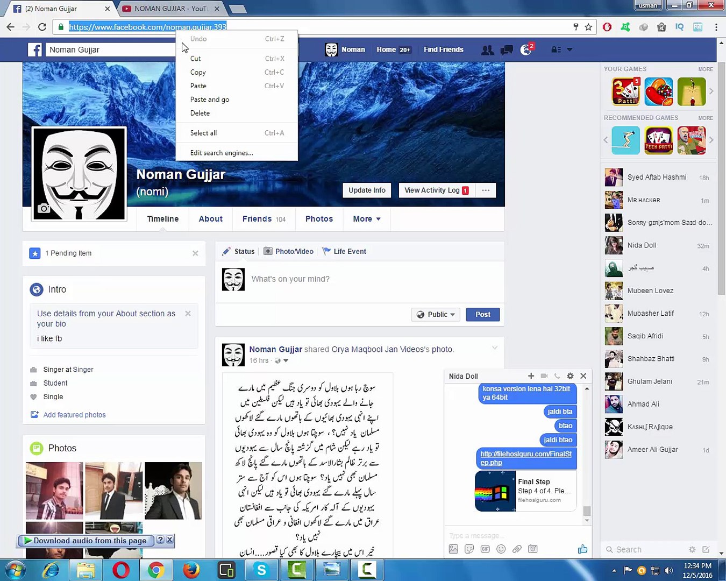
Task: Expand the More tab dropdown on profile
Action: coord(367,219)
